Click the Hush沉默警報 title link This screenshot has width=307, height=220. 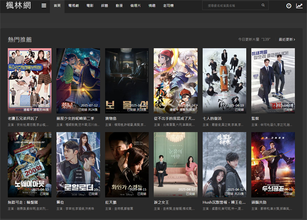coord(224,203)
